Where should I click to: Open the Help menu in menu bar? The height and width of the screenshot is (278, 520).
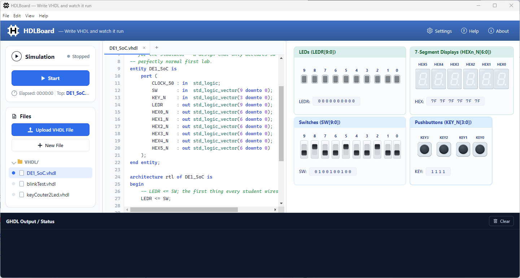[x=43, y=16]
